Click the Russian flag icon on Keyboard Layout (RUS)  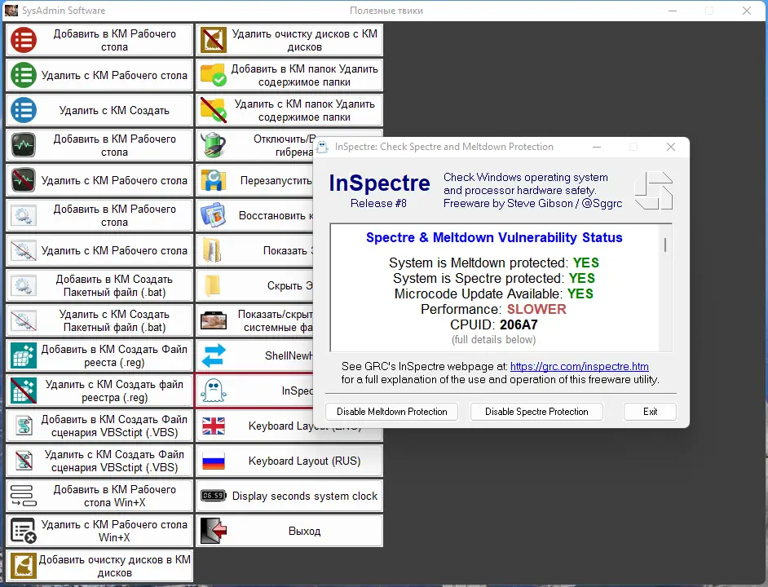[x=214, y=461]
